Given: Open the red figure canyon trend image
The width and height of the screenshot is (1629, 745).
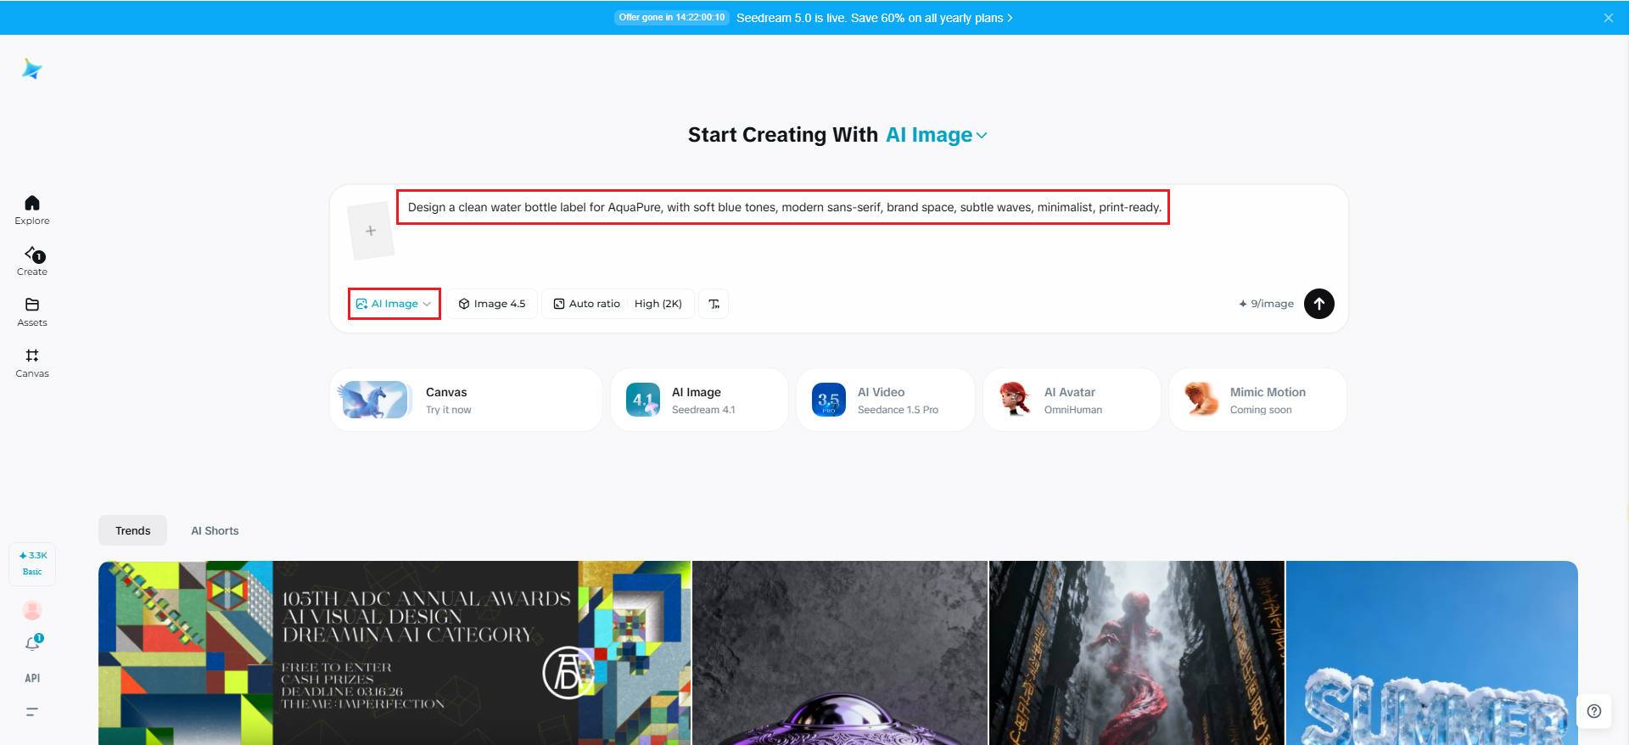Looking at the screenshot, I should (1137, 653).
